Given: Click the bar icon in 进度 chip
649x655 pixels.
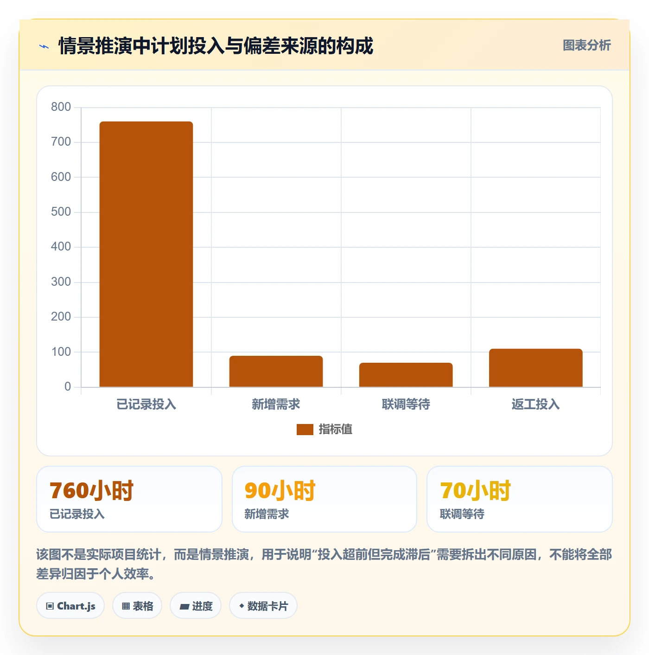Looking at the screenshot, I should 184,607.
